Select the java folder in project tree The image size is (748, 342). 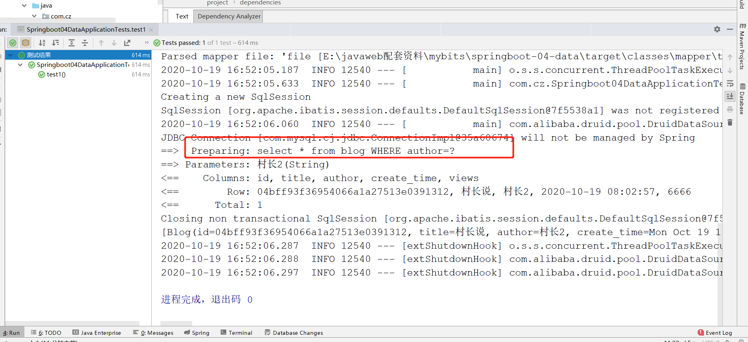pyautogui.click(x=42, y=6)
